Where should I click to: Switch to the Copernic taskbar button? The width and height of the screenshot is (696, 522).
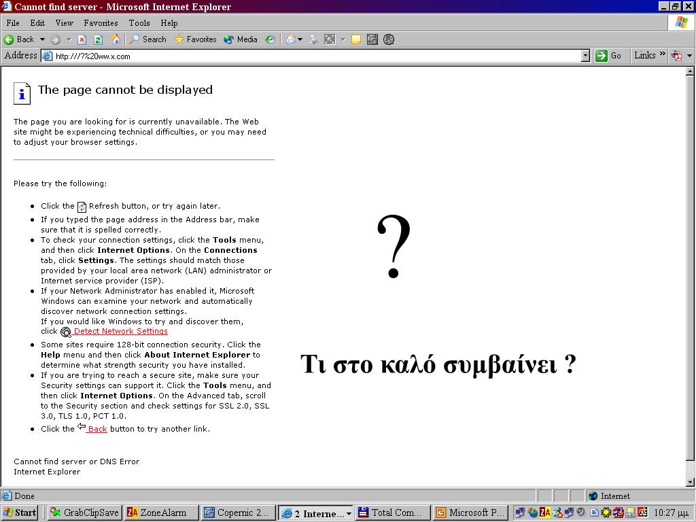coord(239,512)
